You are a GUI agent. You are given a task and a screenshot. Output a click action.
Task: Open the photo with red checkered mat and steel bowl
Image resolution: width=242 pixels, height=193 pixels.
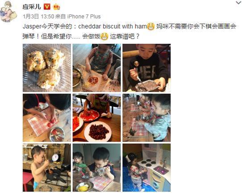(x=47, y=117)
